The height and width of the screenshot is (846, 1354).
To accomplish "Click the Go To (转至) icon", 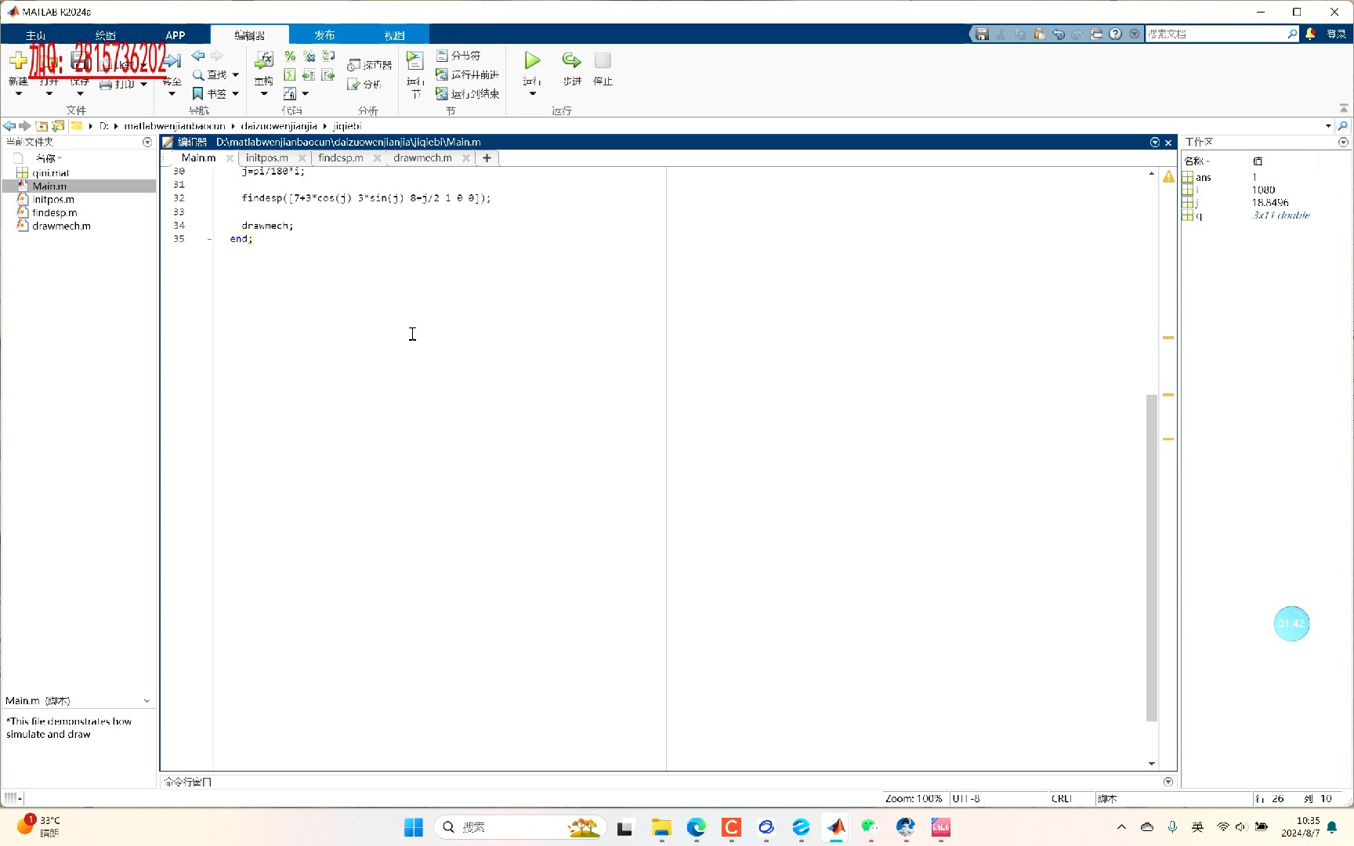I will coord(172,60).
